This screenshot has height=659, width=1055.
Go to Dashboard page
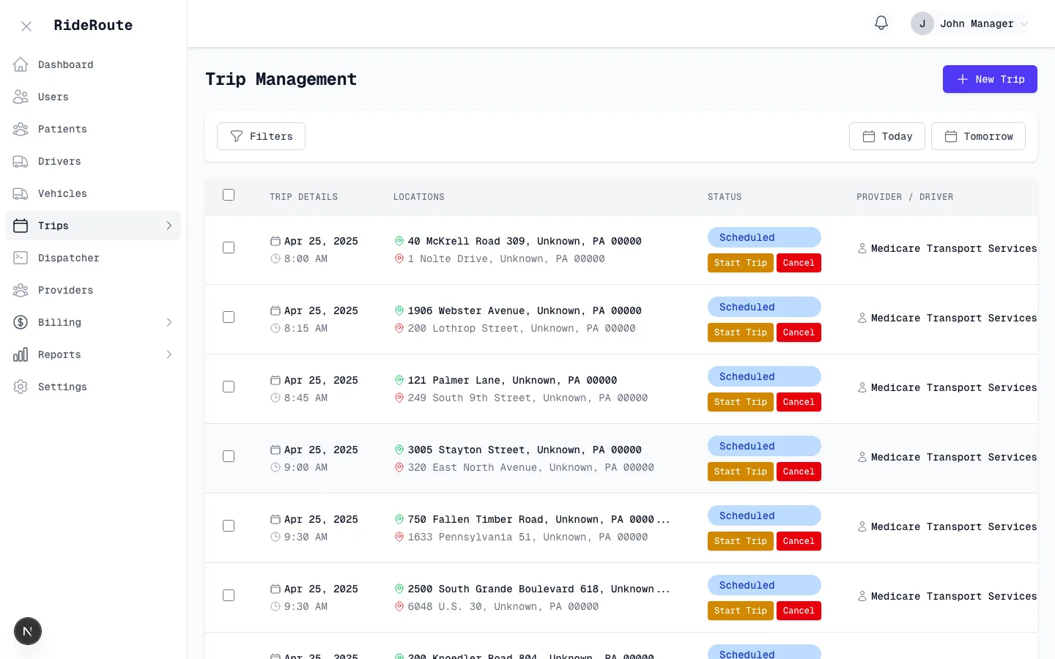(93, 64)
